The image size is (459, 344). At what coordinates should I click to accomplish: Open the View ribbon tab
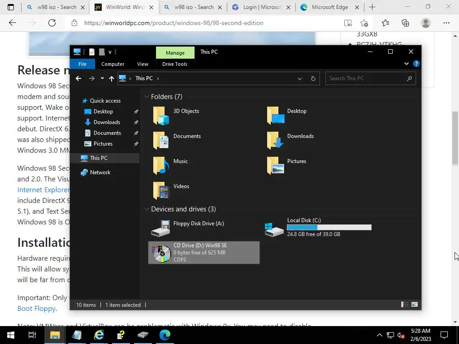(x=143, y=64)
